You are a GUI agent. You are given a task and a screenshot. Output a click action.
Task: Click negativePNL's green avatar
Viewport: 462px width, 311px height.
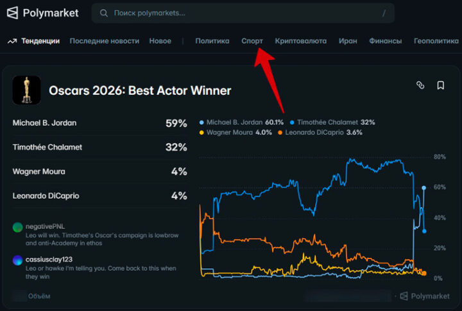(x=18, y=227)
